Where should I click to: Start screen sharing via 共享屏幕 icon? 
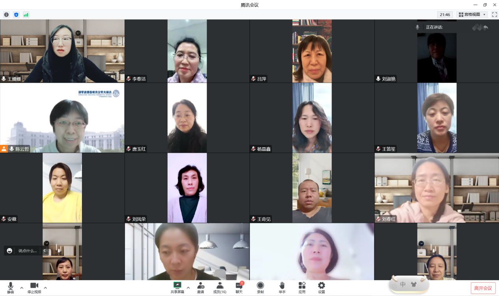pos(177,287)
